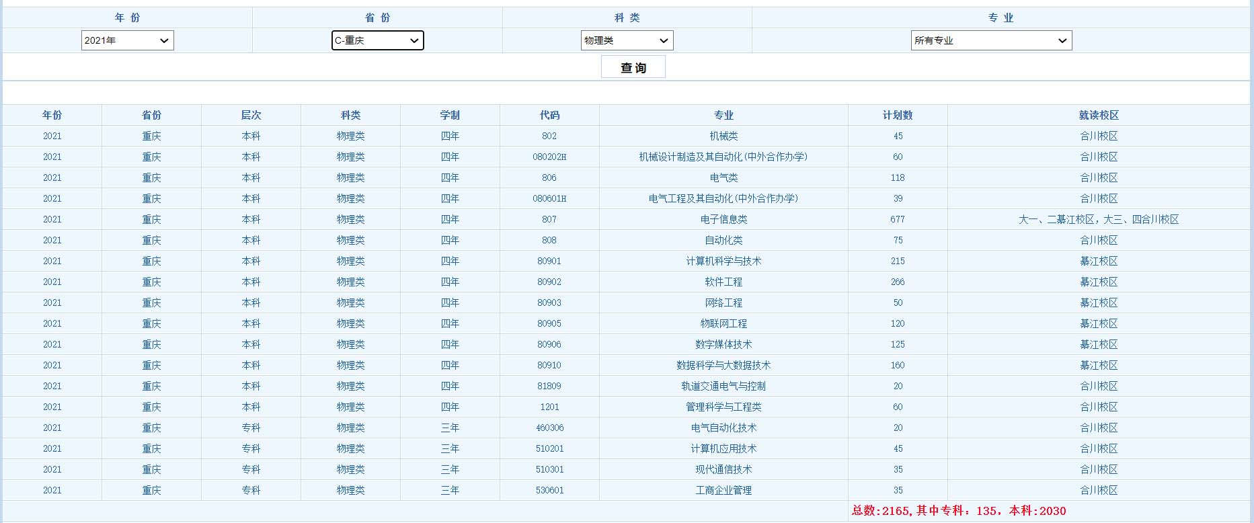Select the major cell 工商企业管理
The image size is (1254, 523).
tap(724, 490)
